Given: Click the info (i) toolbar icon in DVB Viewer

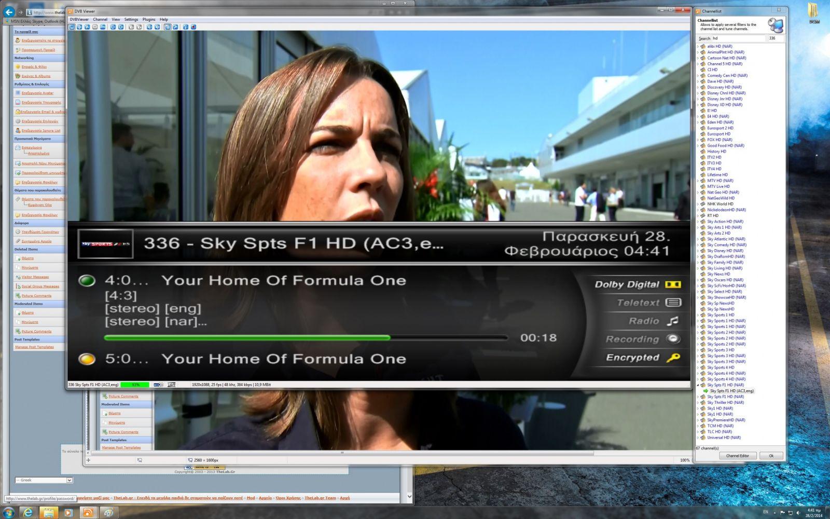Looking at the screenshot, I should (186, 27).
